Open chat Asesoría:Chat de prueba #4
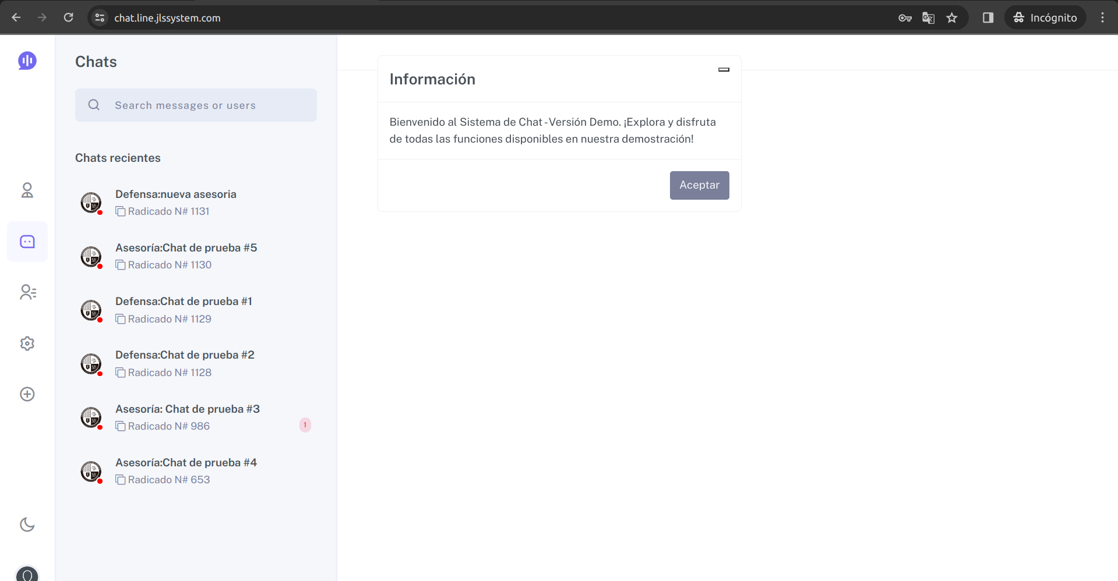The width and height of the screenshot is (1118, 581). (x=186, y=463)
